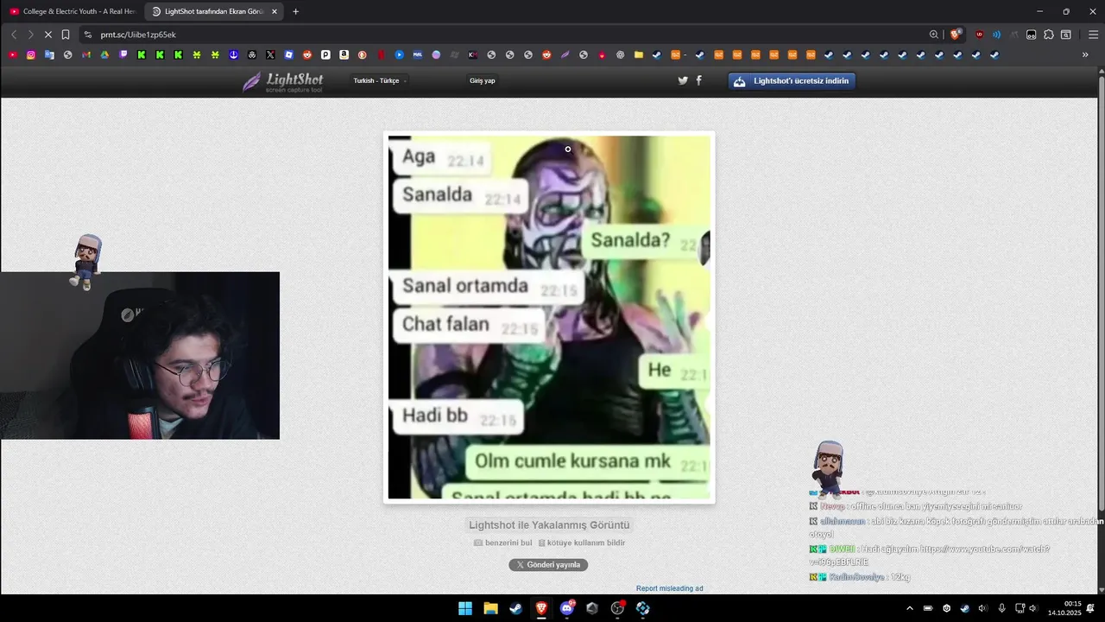Open Steam from the taskbar

tap(515, 608)
